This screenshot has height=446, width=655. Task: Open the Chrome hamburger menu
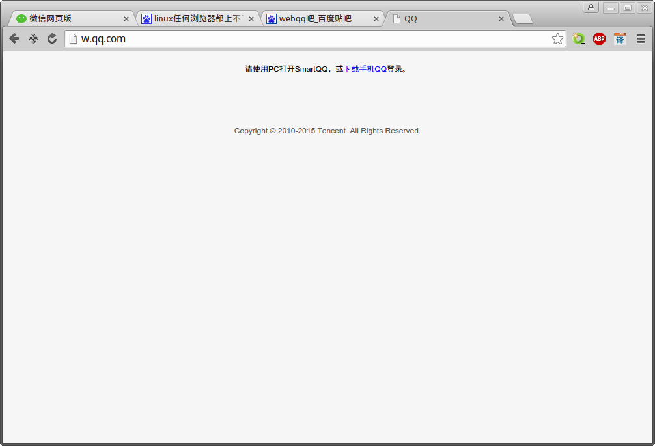pyautogui.click(x=641, y=39)
